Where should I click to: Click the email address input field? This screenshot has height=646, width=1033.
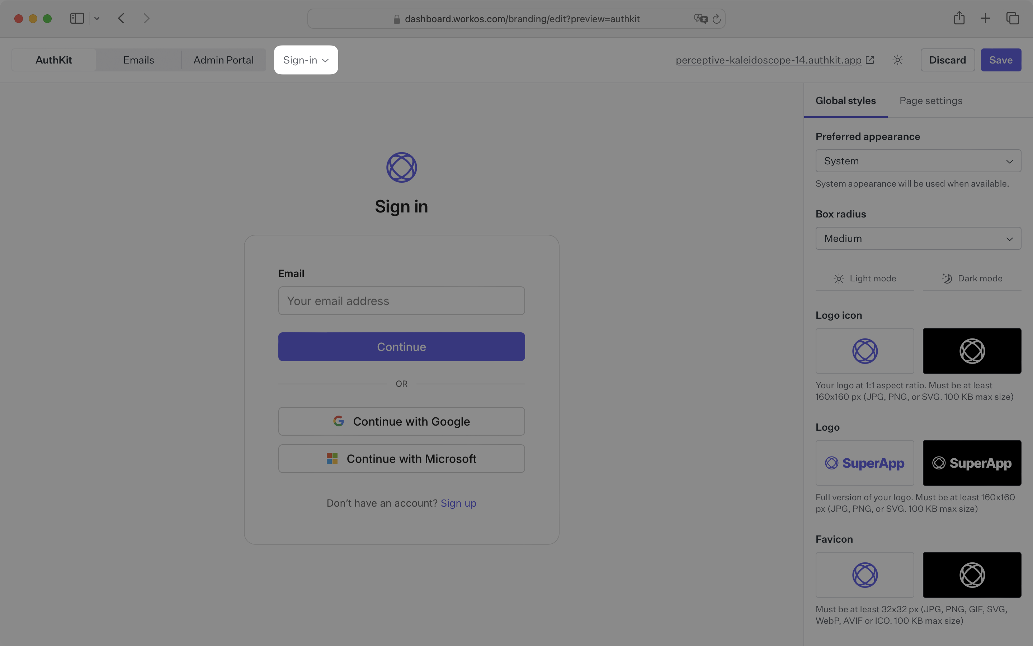click(401, 300)
